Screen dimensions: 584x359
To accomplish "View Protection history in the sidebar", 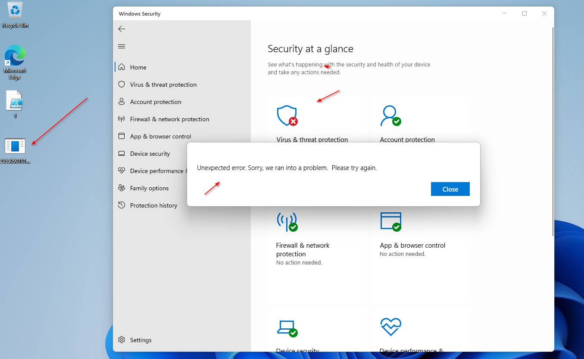I will [x=153, y=205].
